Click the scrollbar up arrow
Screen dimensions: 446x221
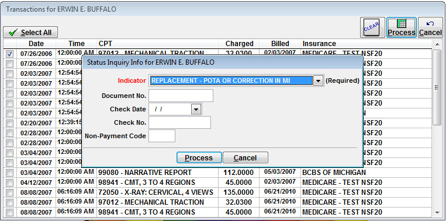[x=437, y=44]
